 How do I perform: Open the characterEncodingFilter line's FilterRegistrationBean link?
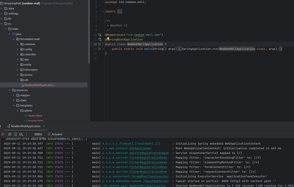[x=148, y=158]
